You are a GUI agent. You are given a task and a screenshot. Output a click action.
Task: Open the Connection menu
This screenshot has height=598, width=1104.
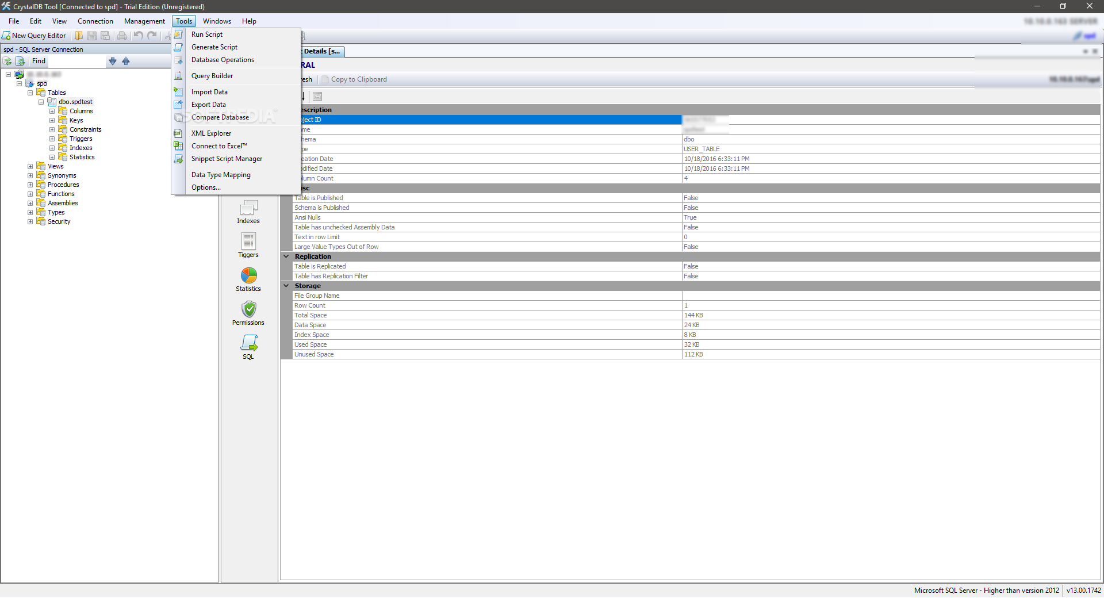95,21
